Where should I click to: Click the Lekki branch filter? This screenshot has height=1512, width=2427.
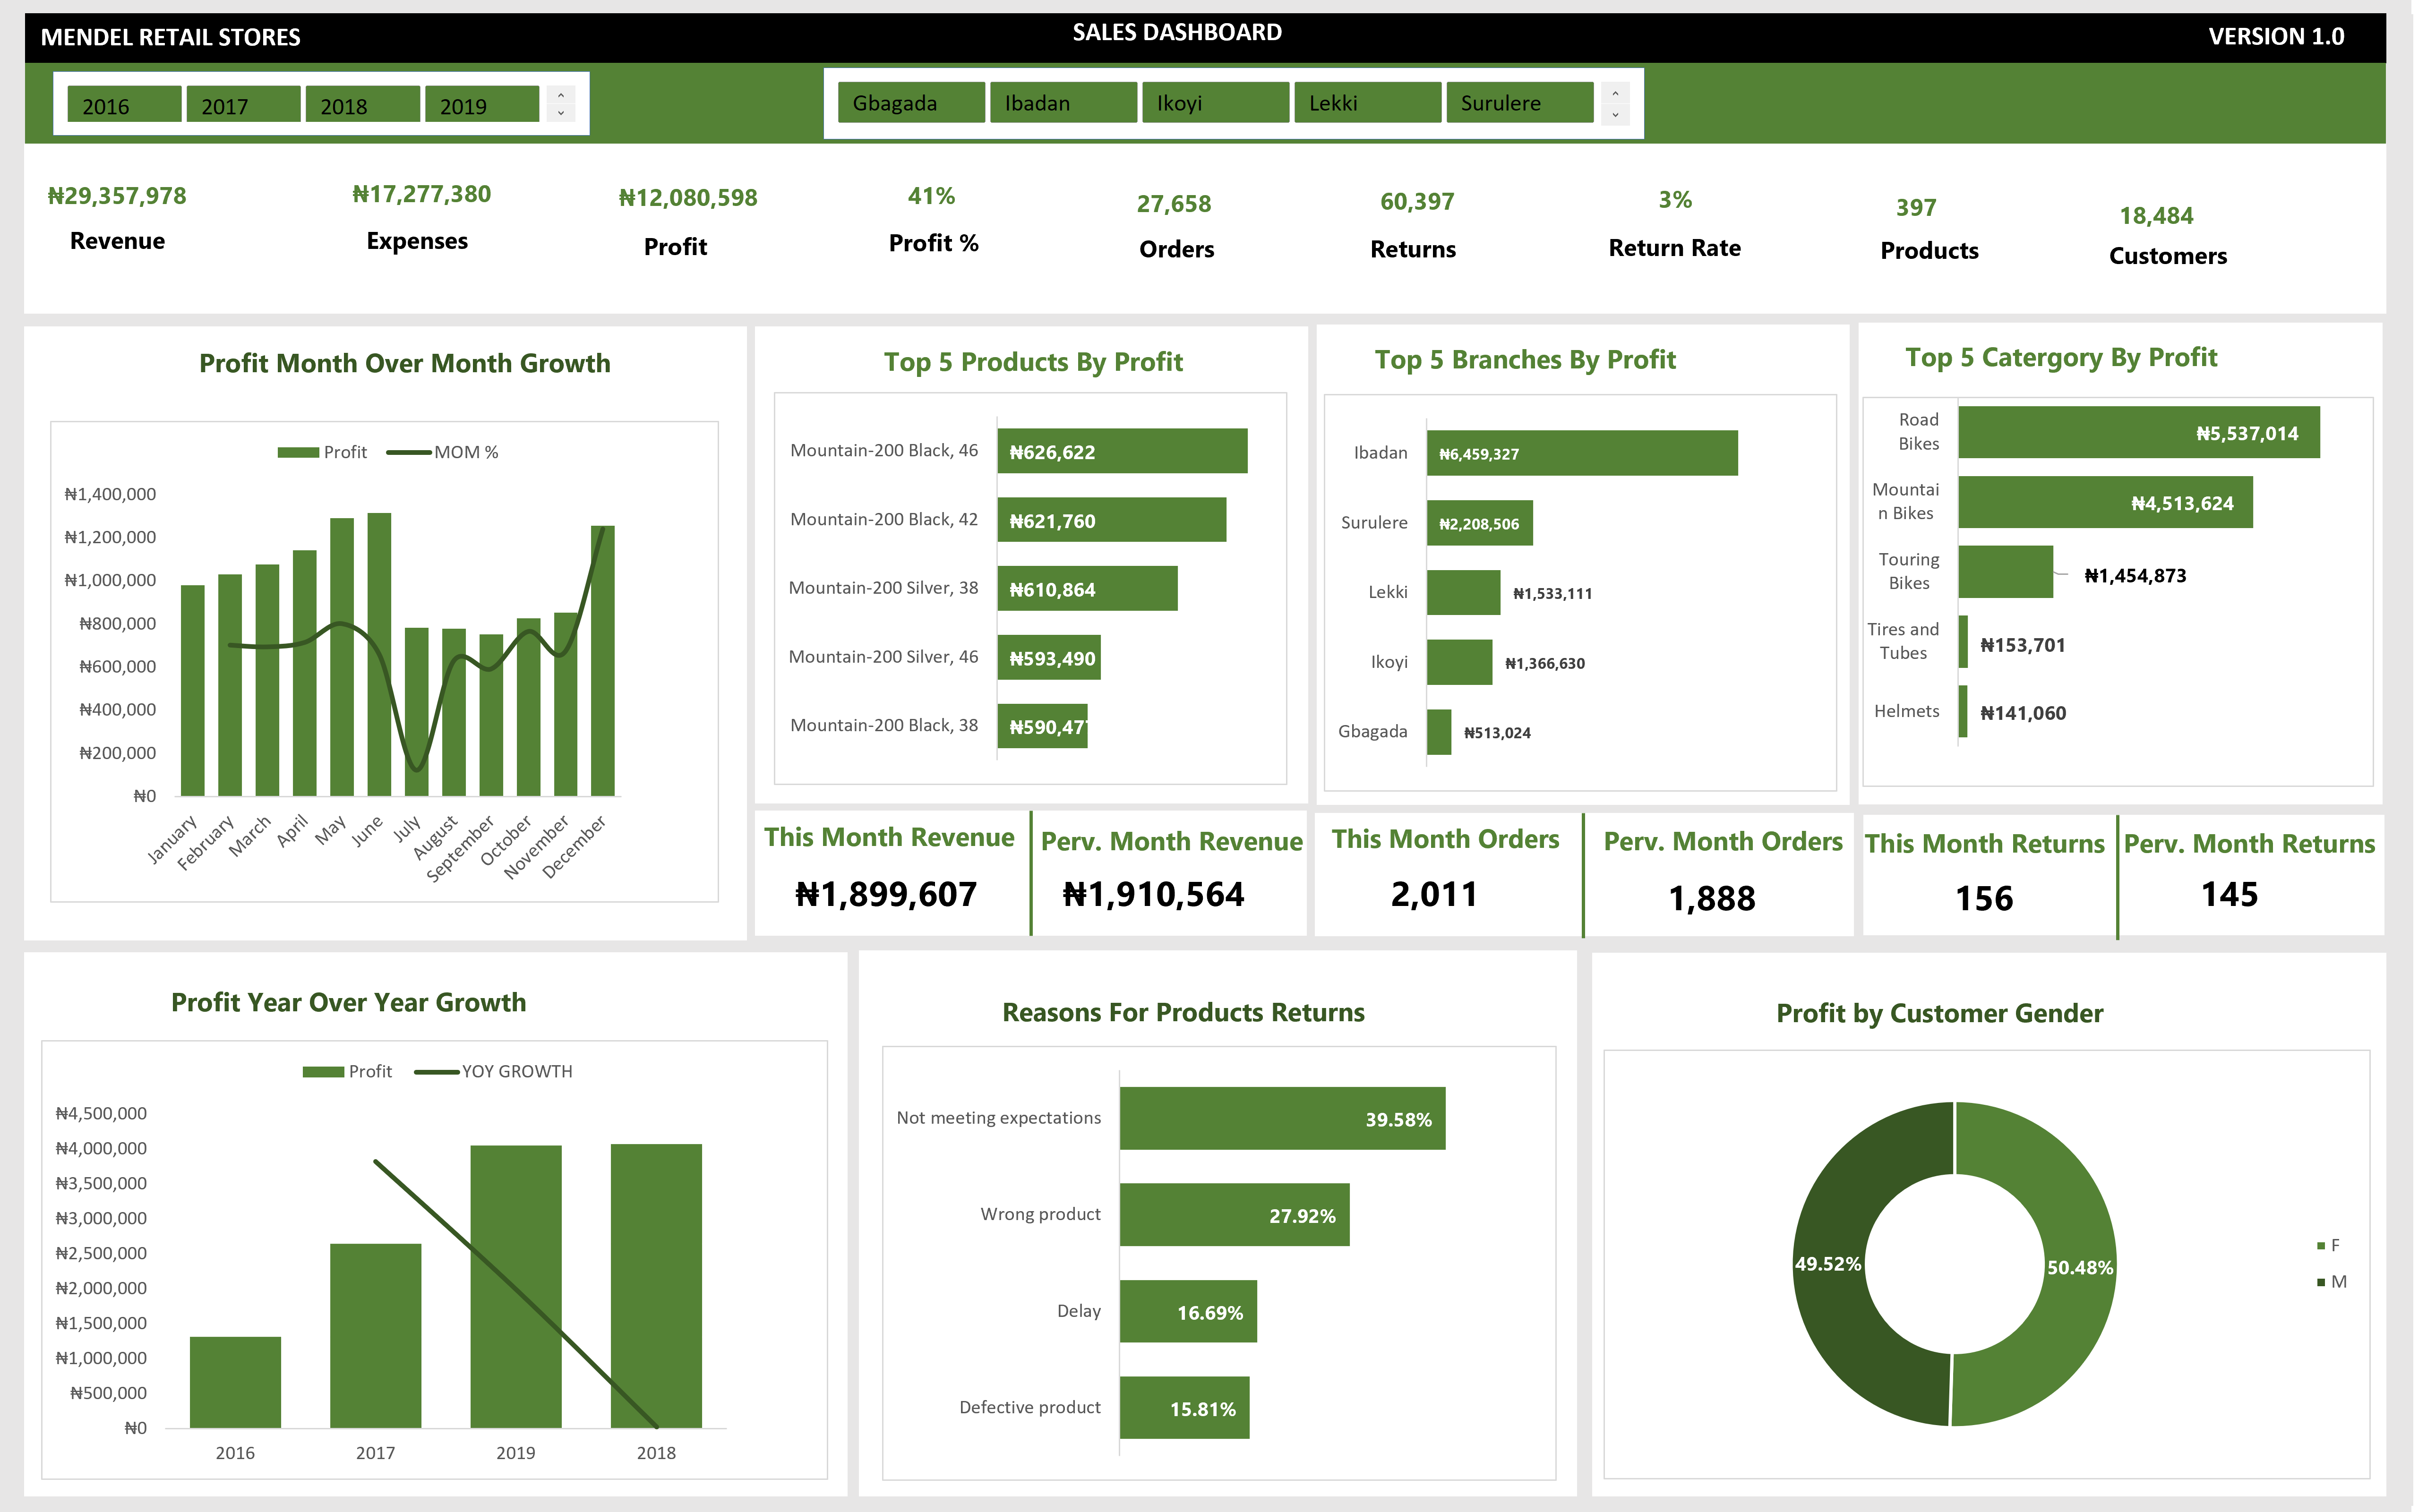tap(1367, 102)
